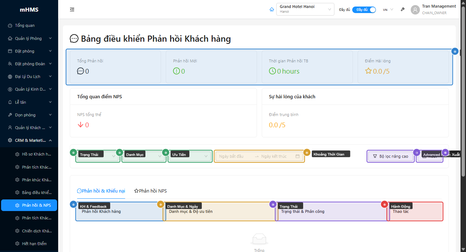Open the VN language dropdown
This screenshot has height=252, width=466.
pyautogui.click(x=388, y=10)
